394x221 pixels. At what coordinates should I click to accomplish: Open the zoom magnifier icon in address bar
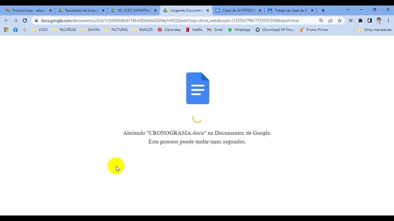321,21
